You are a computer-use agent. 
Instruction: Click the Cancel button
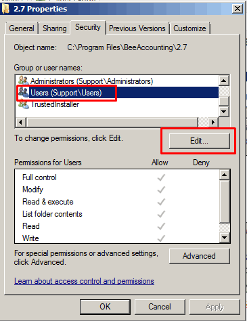(x=160, y=307)
